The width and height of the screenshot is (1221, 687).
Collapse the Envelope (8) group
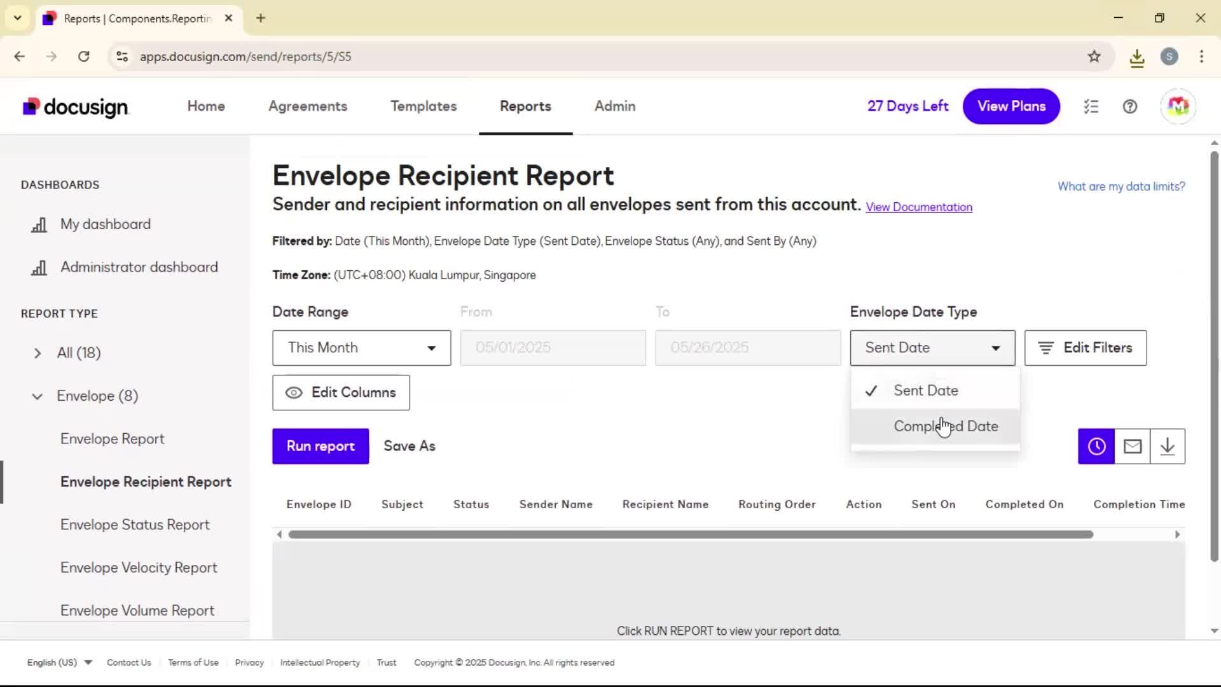pos(37,396)
